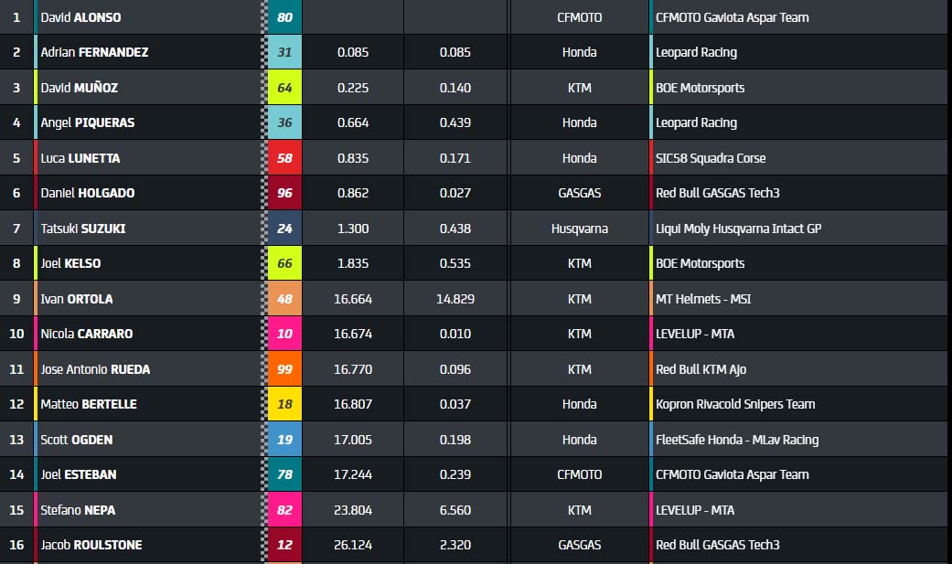The height and width of the screenshot is (564, 952).
Task: Select the pink number 10 badge
Action: 284,334
